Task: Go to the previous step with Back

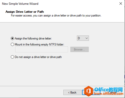Action: [x=72, y=92]
